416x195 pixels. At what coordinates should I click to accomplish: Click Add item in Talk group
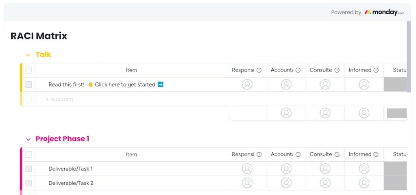point(59,99)
